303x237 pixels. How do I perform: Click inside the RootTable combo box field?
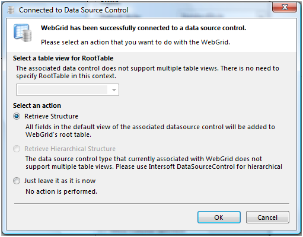pos(68,90)
